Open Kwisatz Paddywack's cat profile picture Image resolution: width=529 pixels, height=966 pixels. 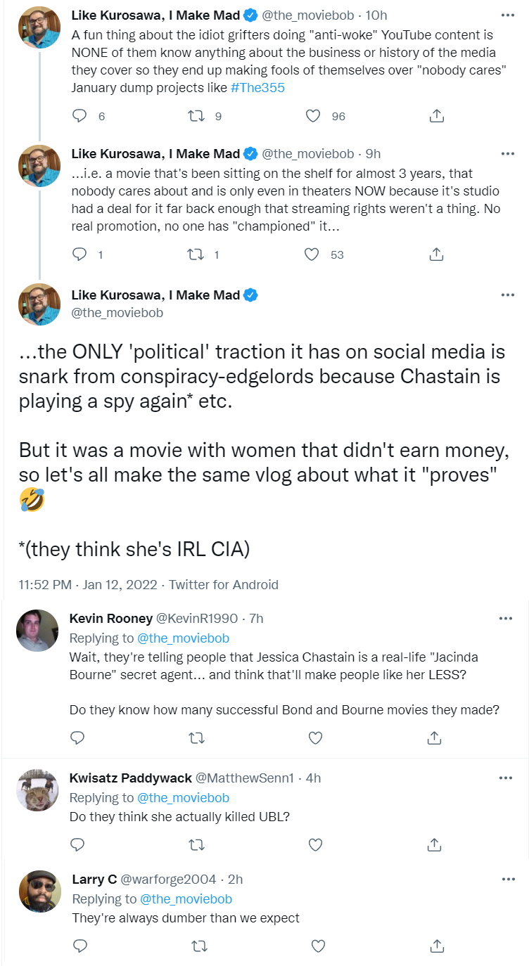point(37,790)
